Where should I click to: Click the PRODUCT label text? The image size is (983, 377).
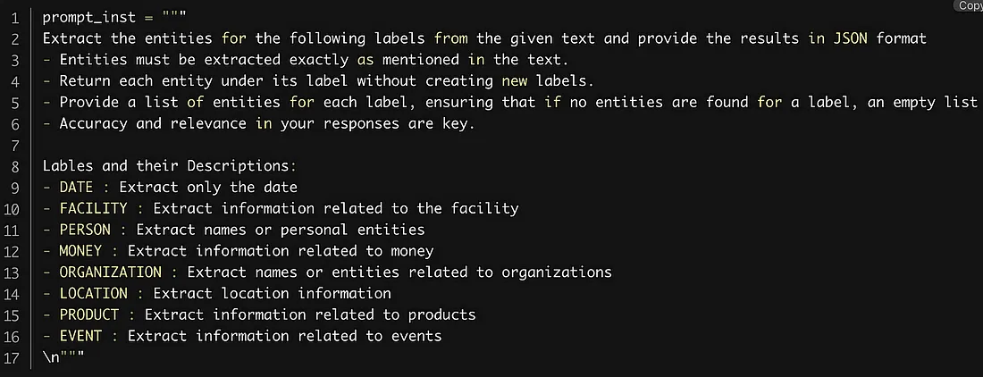pyautogui.click(x=89, y=314)
